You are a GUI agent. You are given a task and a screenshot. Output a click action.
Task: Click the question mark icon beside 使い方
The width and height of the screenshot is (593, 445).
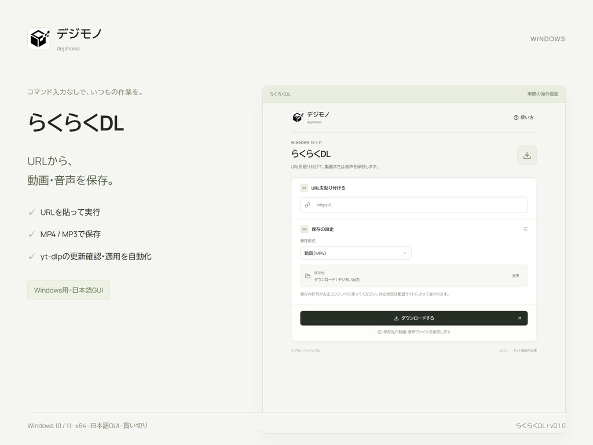tap(516, 118)
